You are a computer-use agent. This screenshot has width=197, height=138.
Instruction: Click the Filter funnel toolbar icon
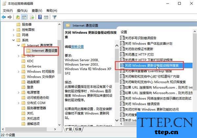(55, 17)
